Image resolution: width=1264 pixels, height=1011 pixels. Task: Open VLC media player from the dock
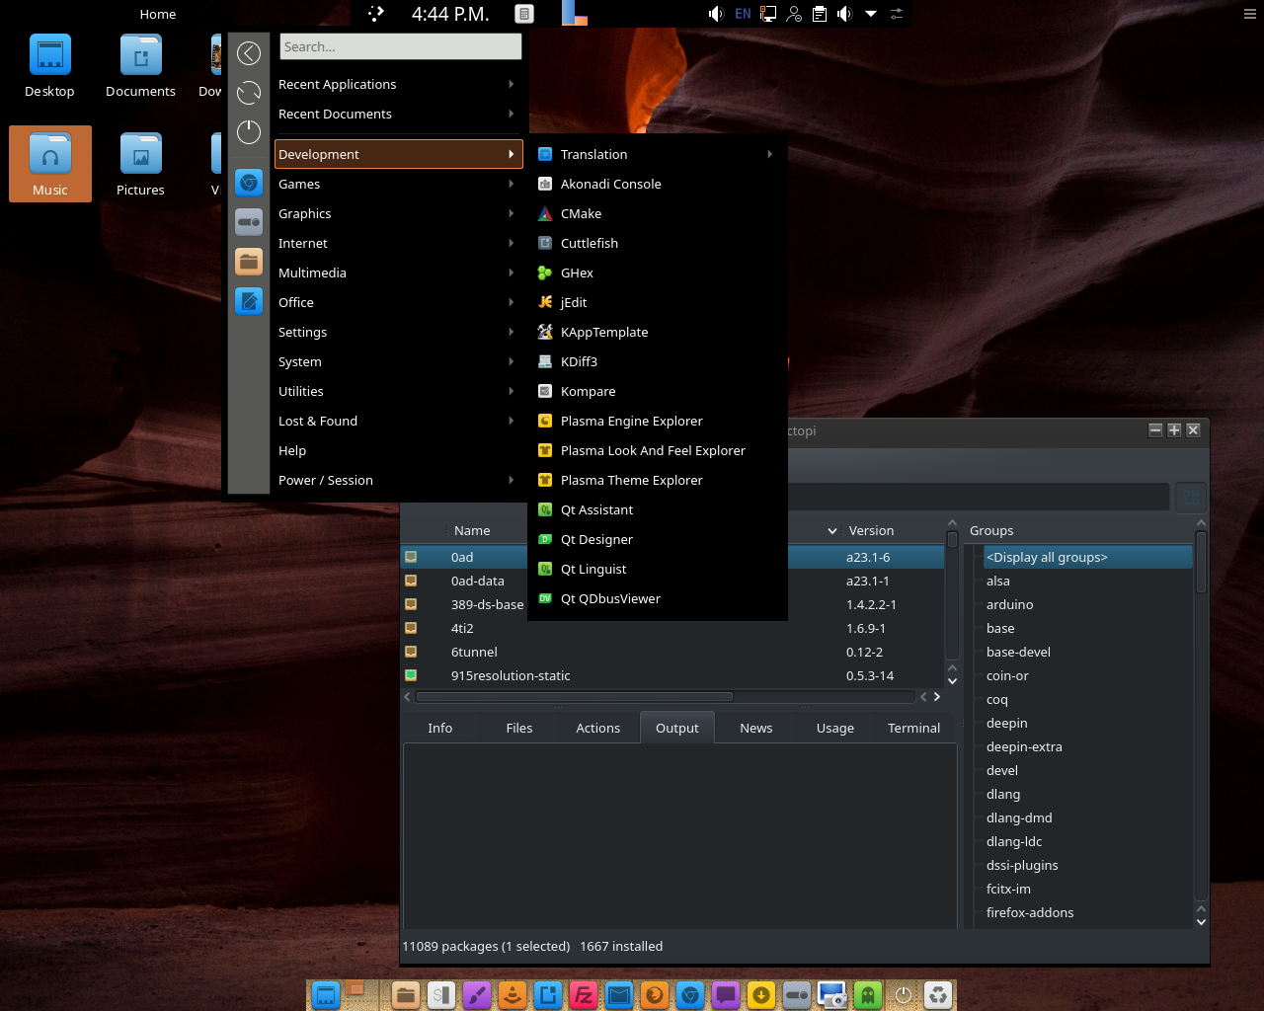click(513, 995)
